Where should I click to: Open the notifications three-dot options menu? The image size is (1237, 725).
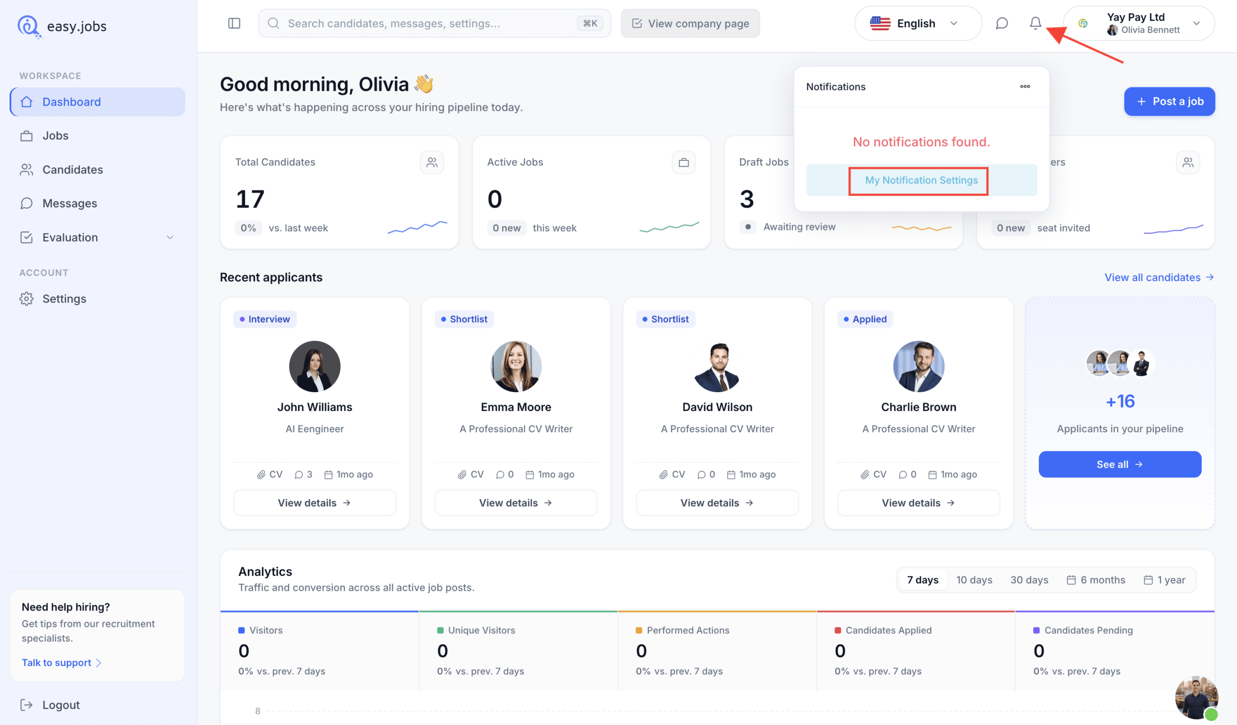[1025, 86]
